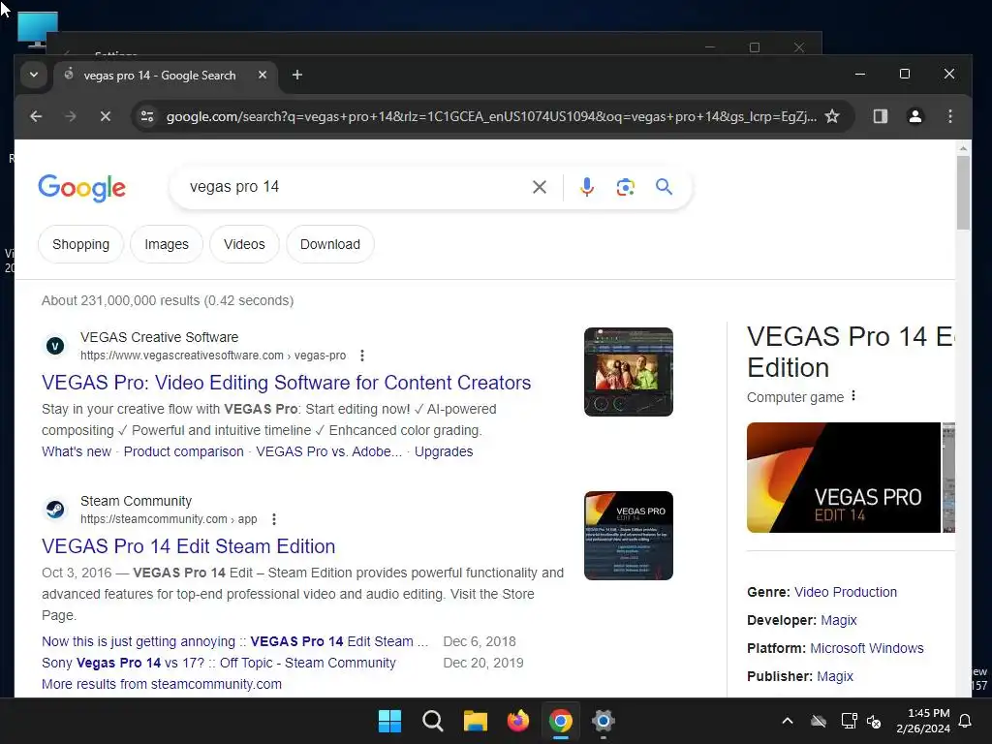Open Windows taskbar Search
Screen dimensions: 992x744
433,721
